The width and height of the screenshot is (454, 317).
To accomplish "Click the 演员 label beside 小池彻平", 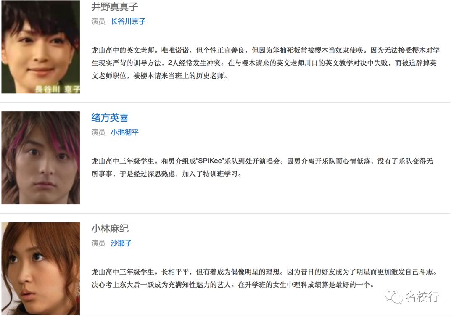I will point(98,132).
